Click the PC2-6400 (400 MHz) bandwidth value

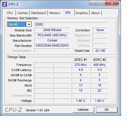pos(52,35)
